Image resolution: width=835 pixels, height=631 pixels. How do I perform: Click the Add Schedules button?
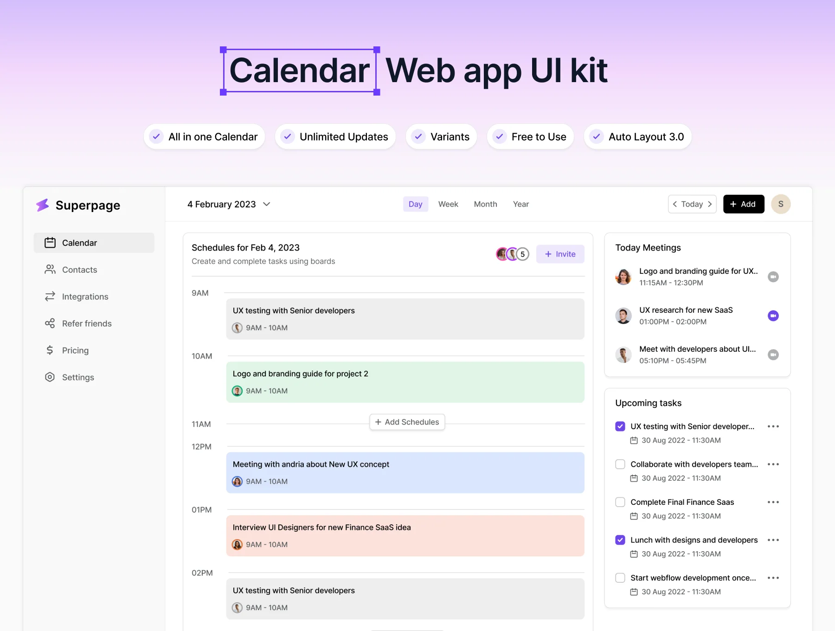(x=407, y=422)
